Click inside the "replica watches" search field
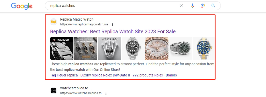The image size is (266, 97). pyautogui.click(x=114, y=6)
